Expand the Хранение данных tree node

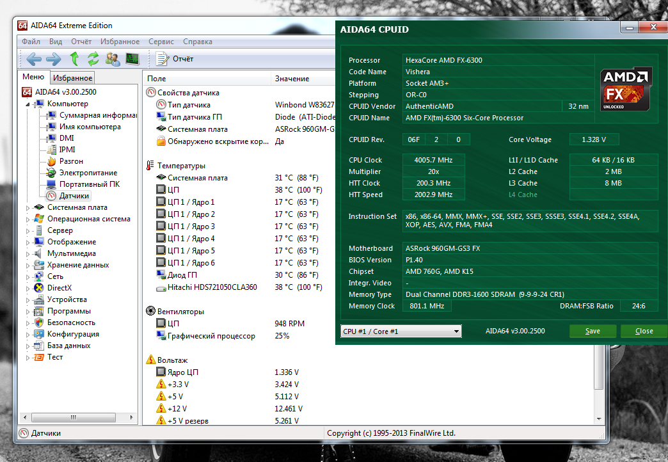(x=28, y=266)
